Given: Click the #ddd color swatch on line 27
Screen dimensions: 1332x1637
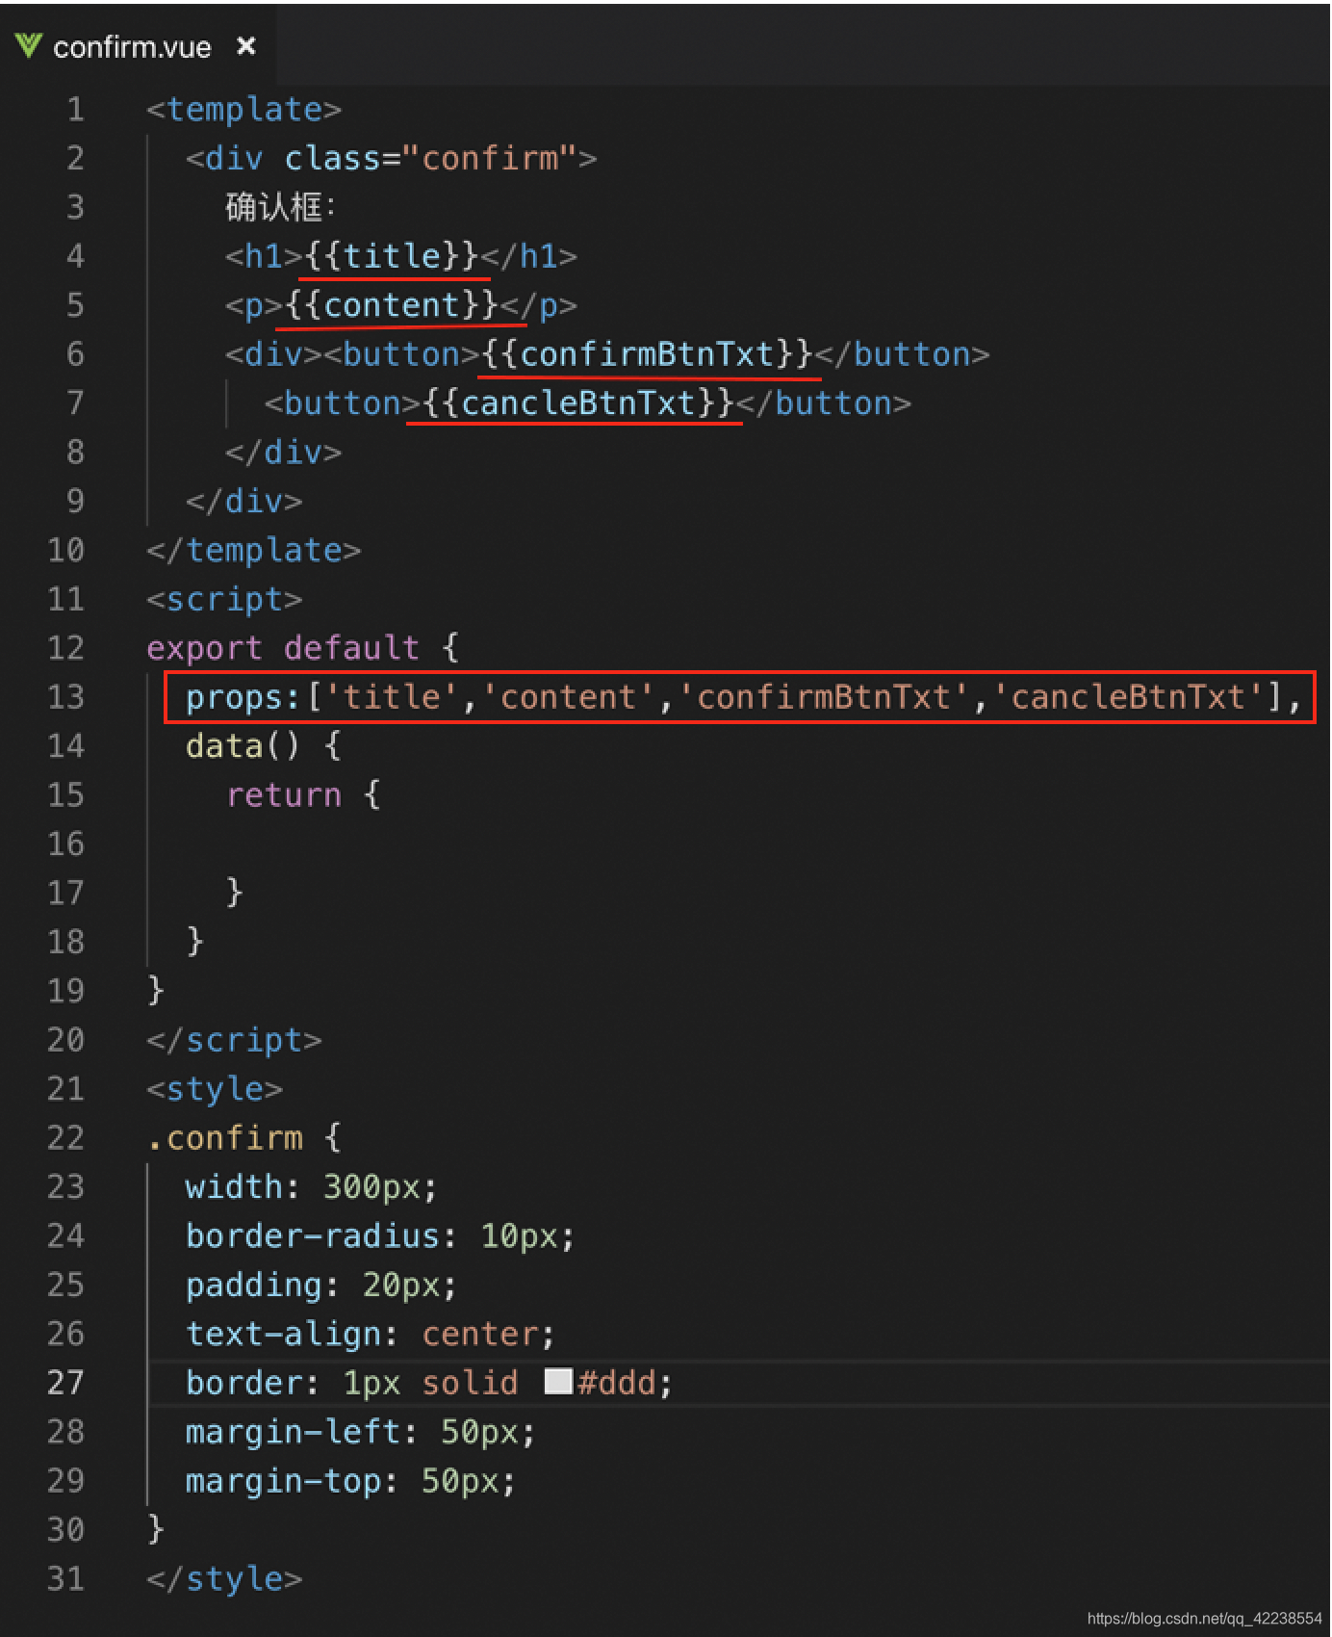Looking at the screenshot, I should (x=558, y=1382).
